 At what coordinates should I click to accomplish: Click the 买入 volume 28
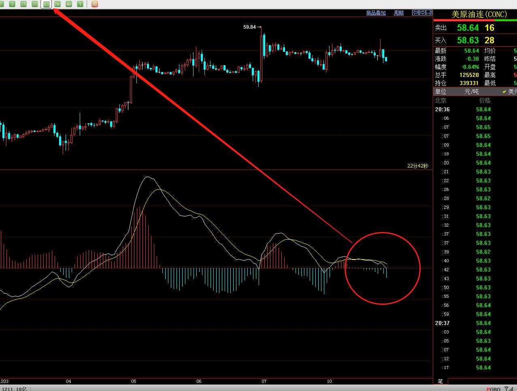489,40
